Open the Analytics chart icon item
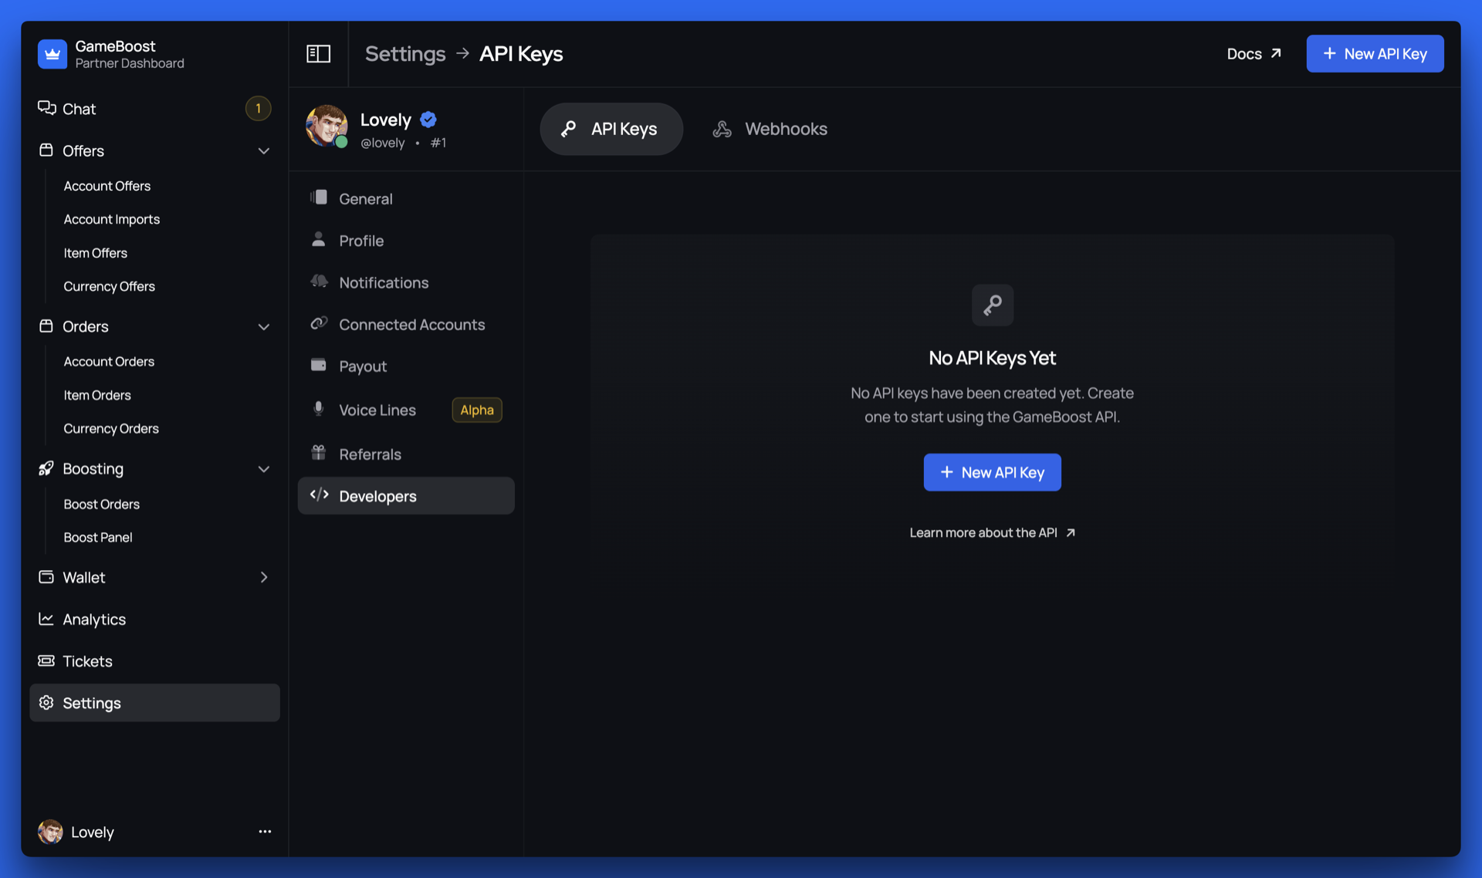This screenshot has width=1482, height=878. pyautogui.click(x=93, y=620)
